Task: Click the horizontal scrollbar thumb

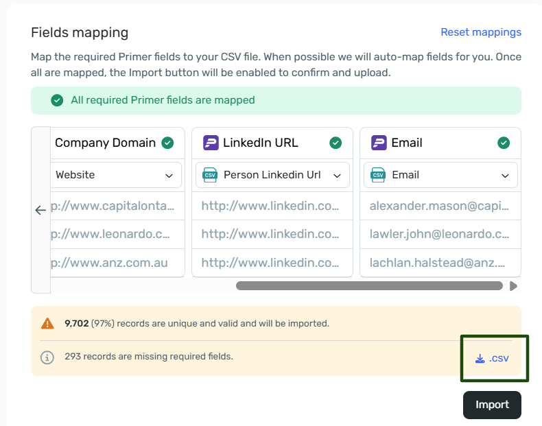Action: 368,286
